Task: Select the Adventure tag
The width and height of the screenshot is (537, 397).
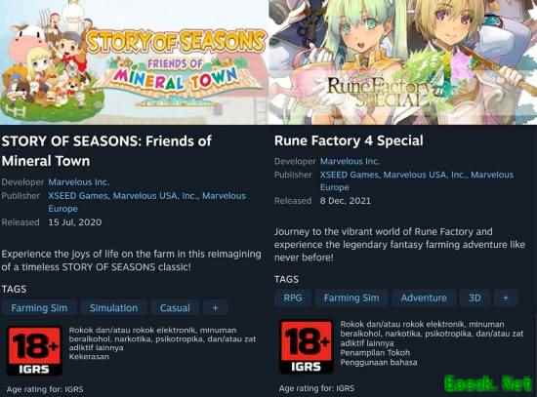Action: (x=424, y=298)
